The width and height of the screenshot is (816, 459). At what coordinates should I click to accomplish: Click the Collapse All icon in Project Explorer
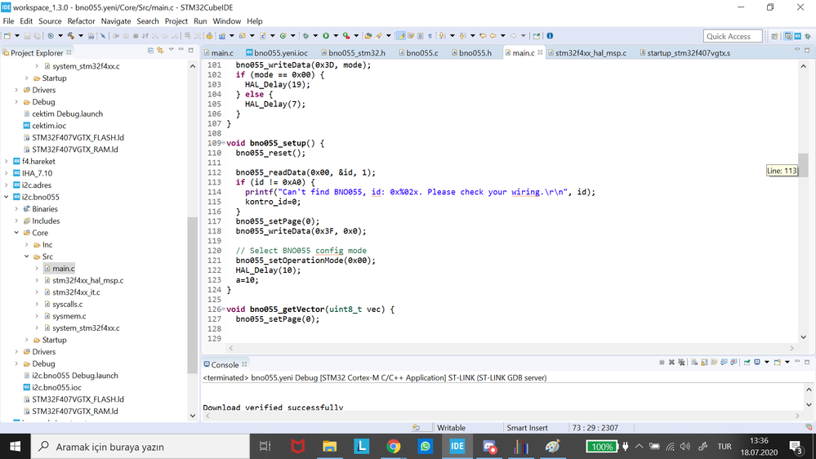point(150,51)
